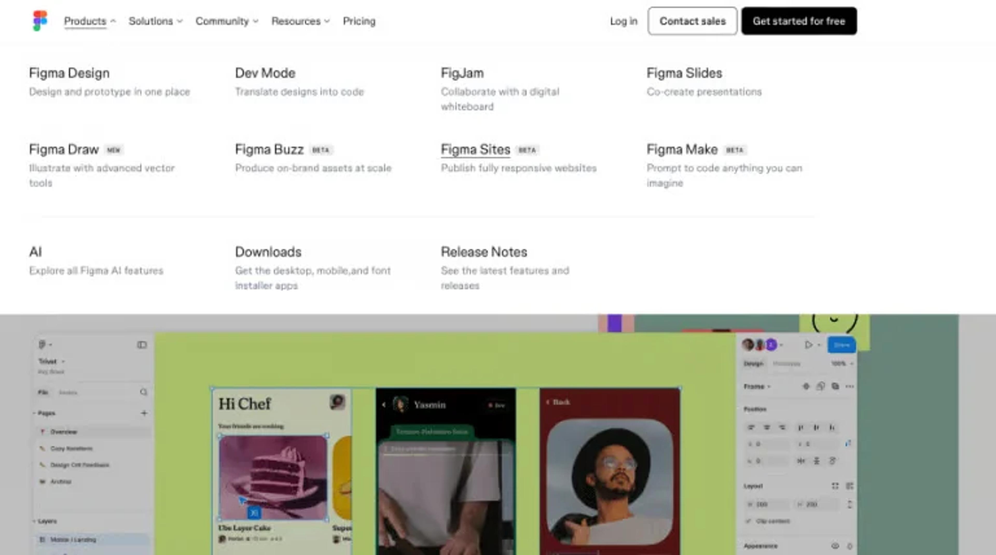This screenshot has height=555, width=996.
Task: Click the blue Share button in mockup
Action: tap(841, 345)
